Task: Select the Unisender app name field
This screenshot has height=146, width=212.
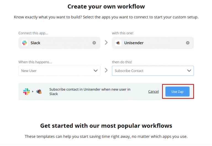Action: (x=153, y=43)
